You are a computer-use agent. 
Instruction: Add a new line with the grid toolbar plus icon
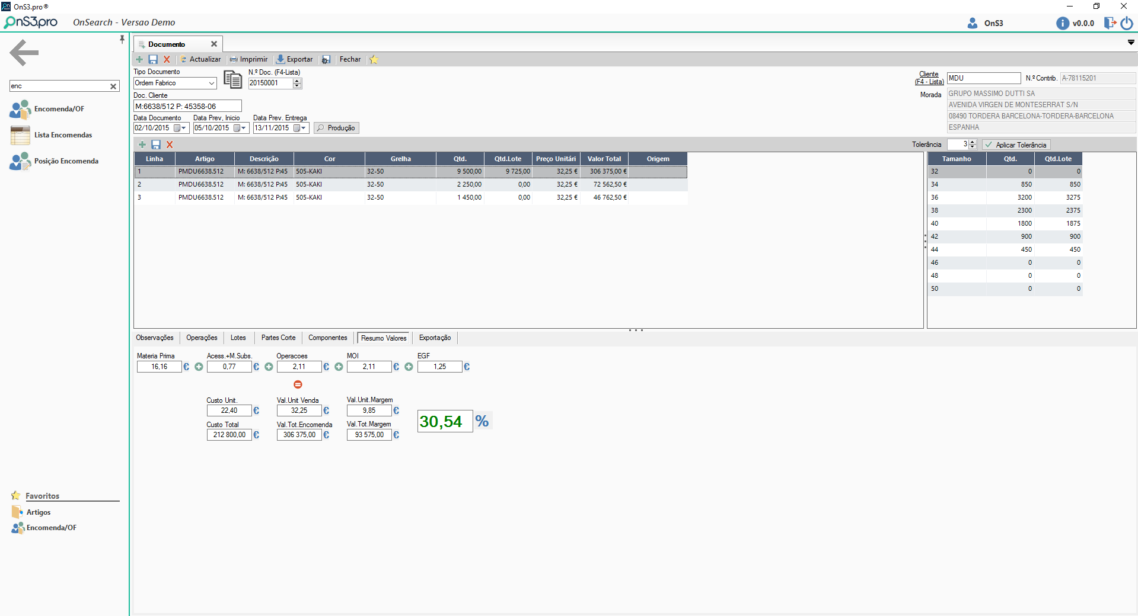[142, 145]
